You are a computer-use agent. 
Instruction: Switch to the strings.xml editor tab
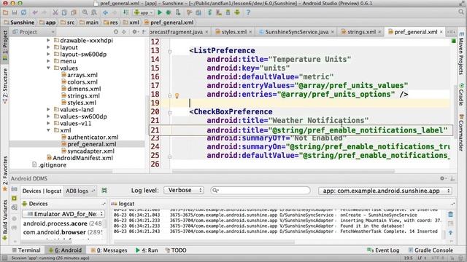click(x=361, y=32)
